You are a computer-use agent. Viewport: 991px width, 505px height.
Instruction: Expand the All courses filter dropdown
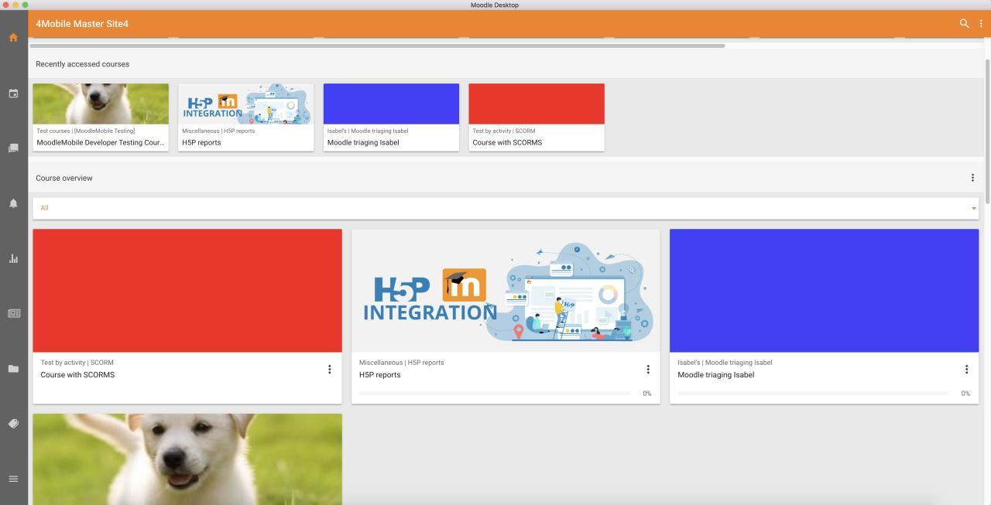click(x=506, y=208)
